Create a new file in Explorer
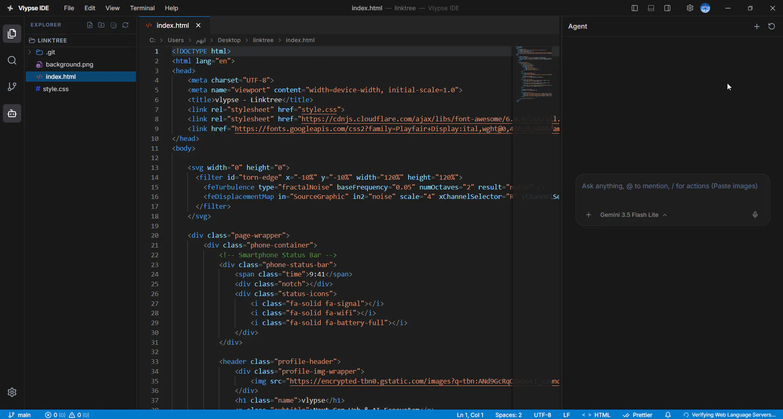 click(x=90, y=25)
